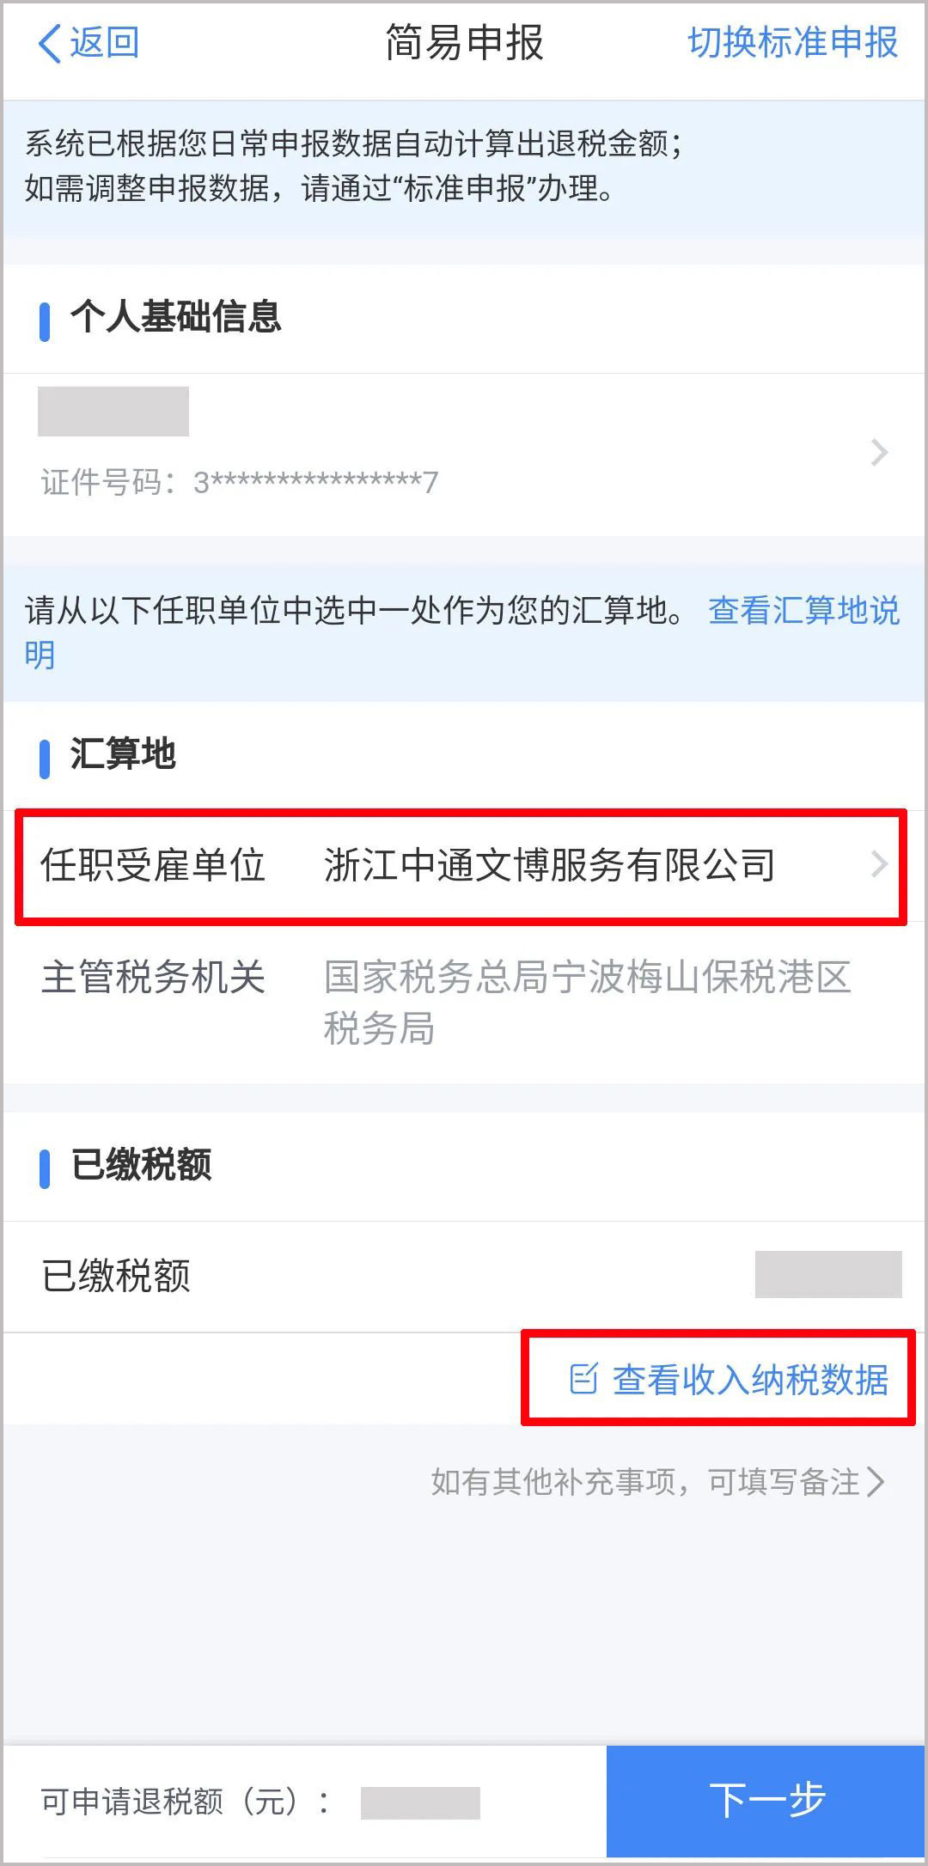The height and width of the screenshot is (1866, 928).
Task: Tap chevron after 可填写备注
Action: click(876, 1482)
